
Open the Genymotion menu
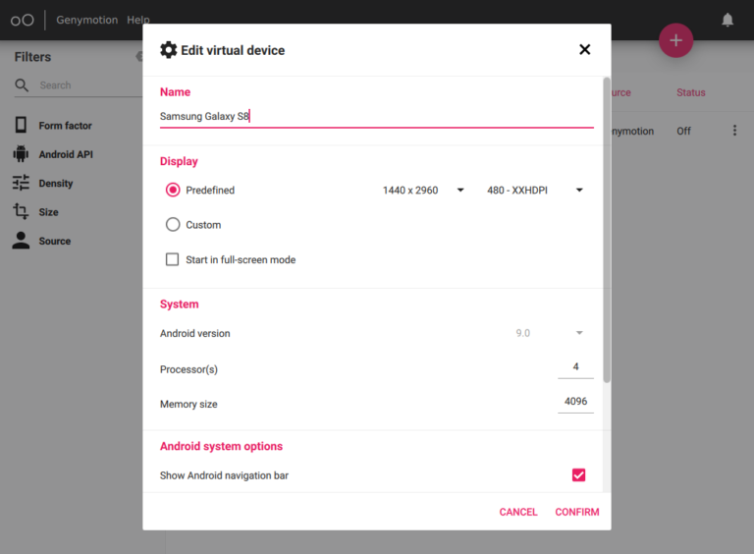pos(84,20)
